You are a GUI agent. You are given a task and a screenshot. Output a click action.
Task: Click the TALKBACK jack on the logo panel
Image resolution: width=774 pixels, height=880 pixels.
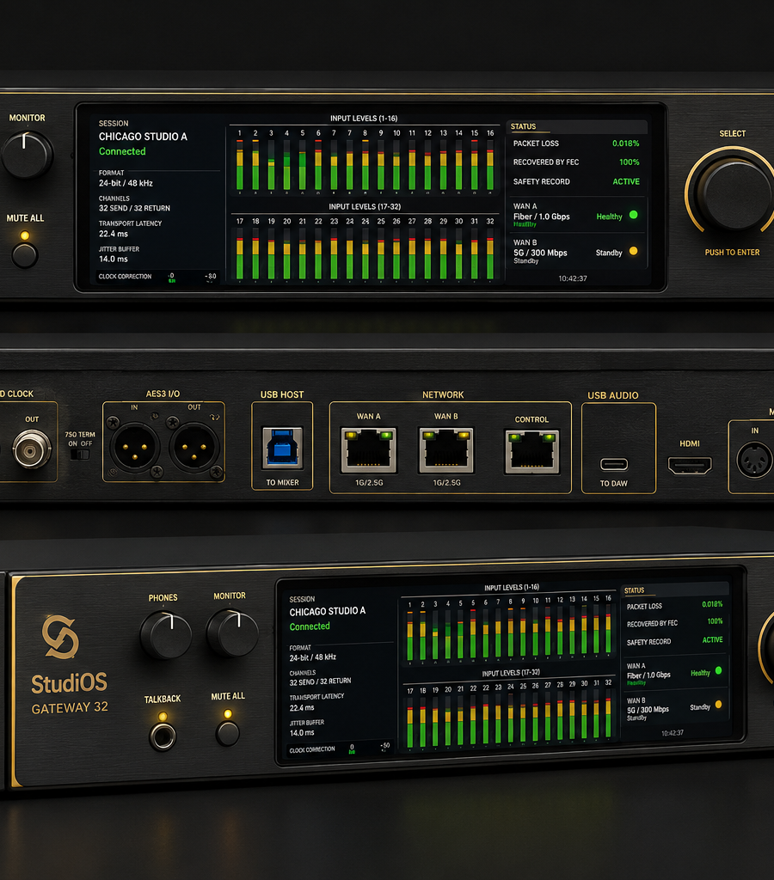163,736
